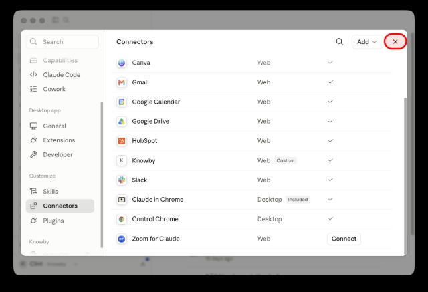Image resolution: width=428 pixels, height=292 pixels.
Task: Click the Canva row checkmark
Action: (x=330, y=62)
